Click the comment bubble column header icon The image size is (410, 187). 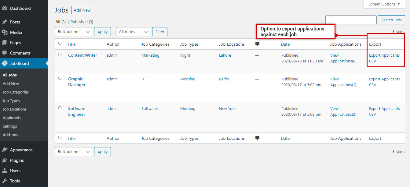pyautogui.click(x=257, y=44)
